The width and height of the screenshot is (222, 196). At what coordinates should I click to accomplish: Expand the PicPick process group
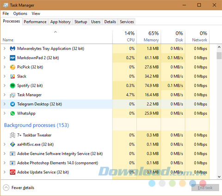[x=5, y=67]
